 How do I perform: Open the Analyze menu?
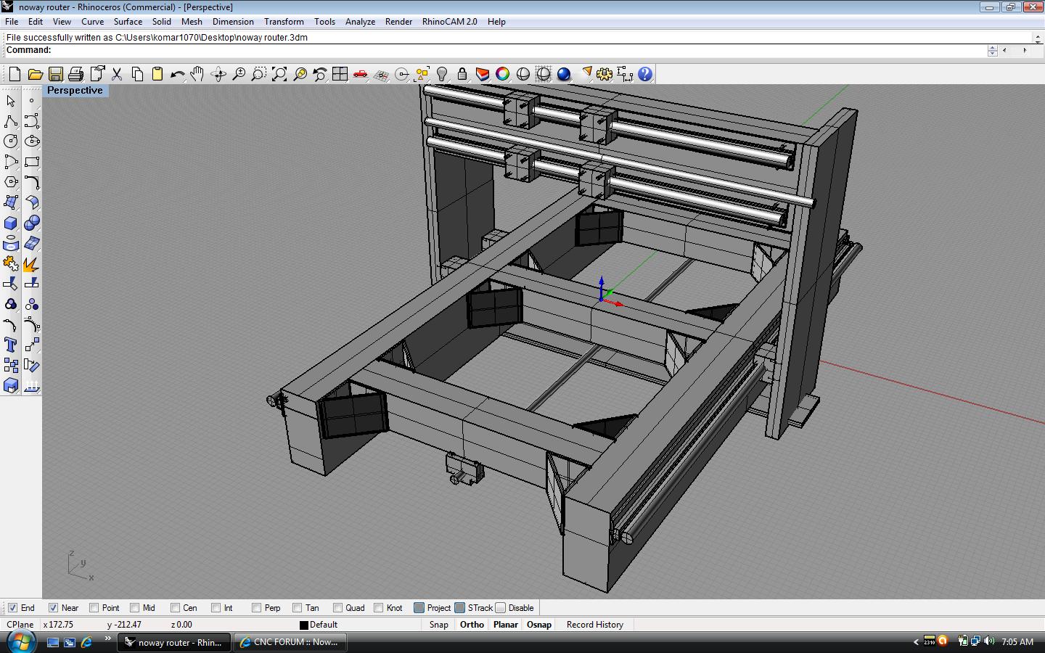(x=360, y=22)
